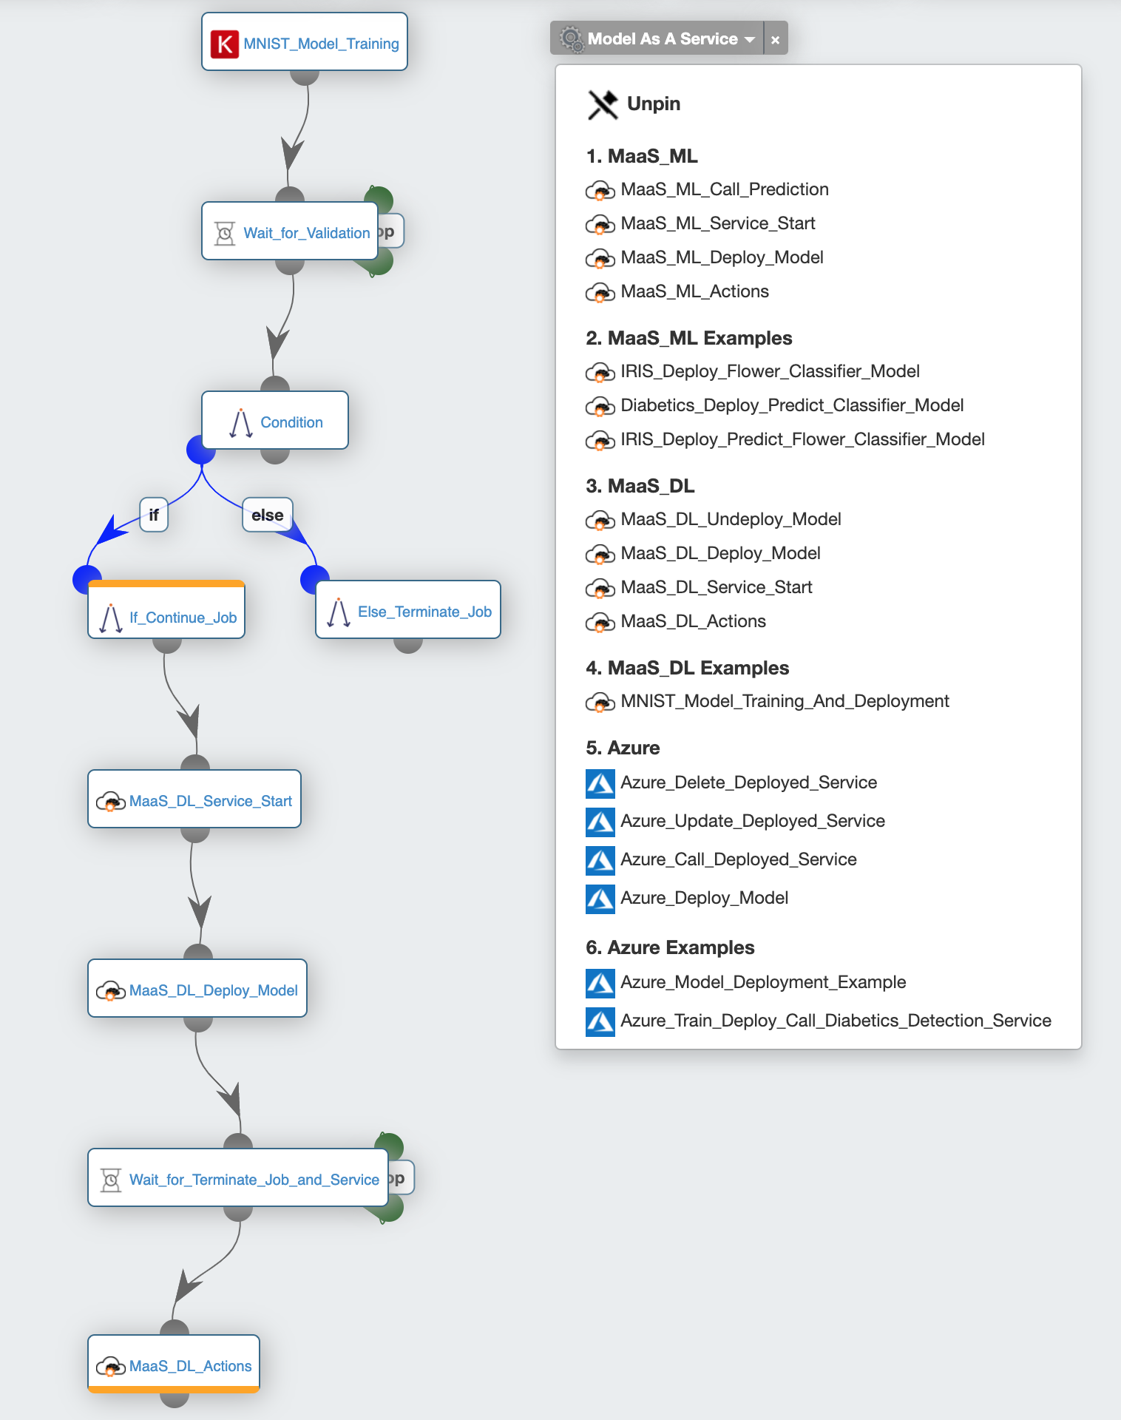The height and width of the screenshot is (1420, 1121).
Task: Select the If_Continue_Job task label
Action: click(x=183, y=618)
